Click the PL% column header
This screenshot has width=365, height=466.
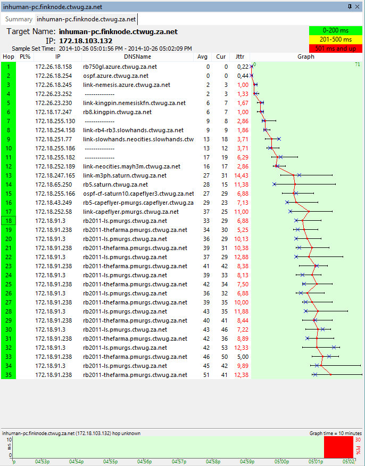25,57
